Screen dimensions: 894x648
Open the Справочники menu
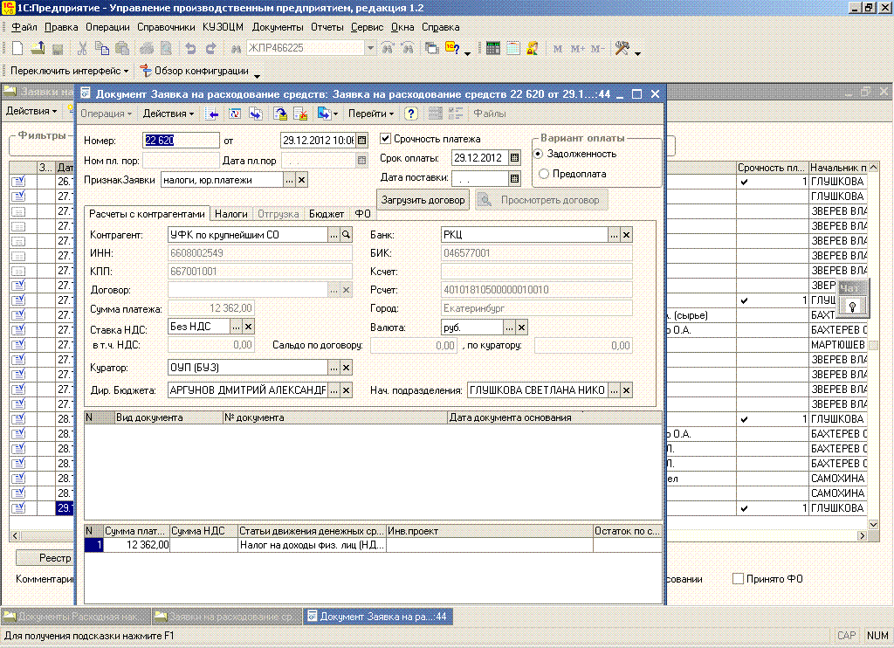pos(166,27)
